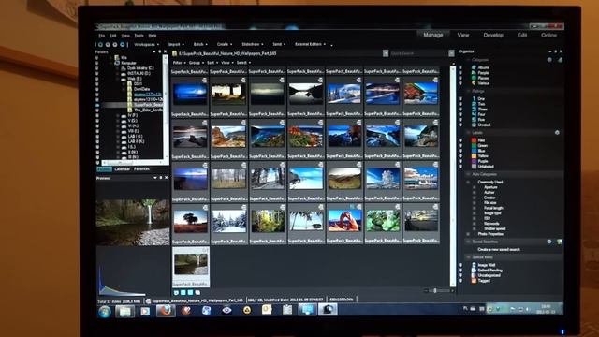599x337 pixels.
Task: Click the overlay icon on first thumbnail
Action: 204,81
